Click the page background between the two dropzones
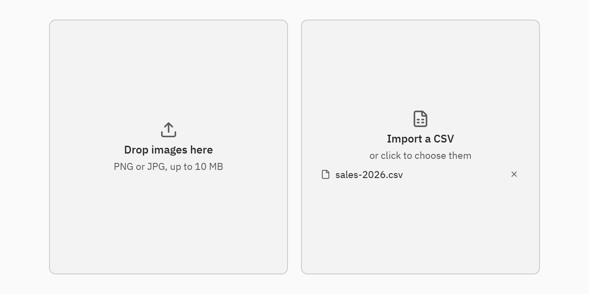This screenshot has height=294, width=589. (x=294, y=147)
